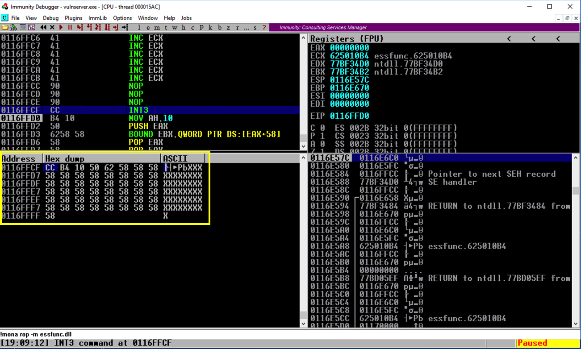Click the CC byte in hex dump
The width and height of the screenshot is (581, 349).
(50, 167)
